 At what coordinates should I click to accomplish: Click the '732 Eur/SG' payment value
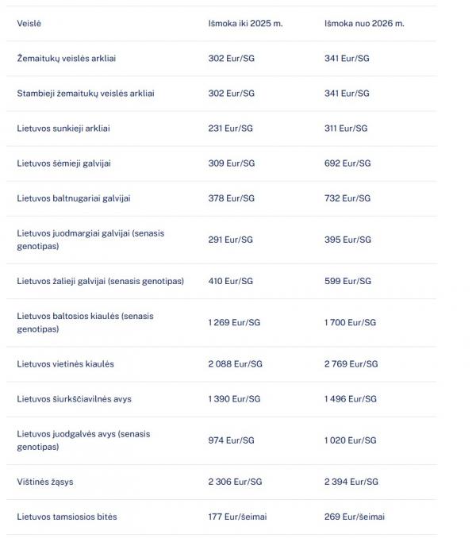coord(347,198)
